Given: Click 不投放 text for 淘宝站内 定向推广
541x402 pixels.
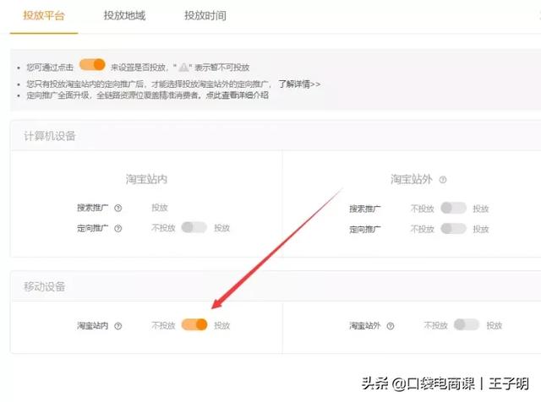Looking at the screenshot, I should tap(163, 228).
